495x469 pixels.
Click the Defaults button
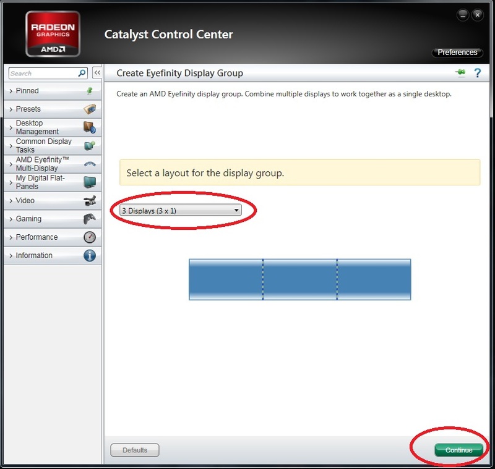tap(135, 450)
